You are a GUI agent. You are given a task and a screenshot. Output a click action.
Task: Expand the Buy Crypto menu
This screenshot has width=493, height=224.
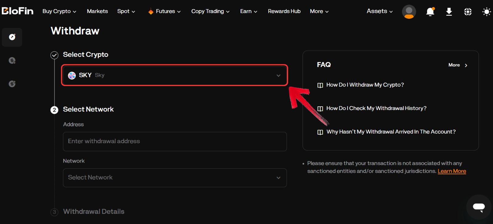pyautogui.click(x=59, y=11)
